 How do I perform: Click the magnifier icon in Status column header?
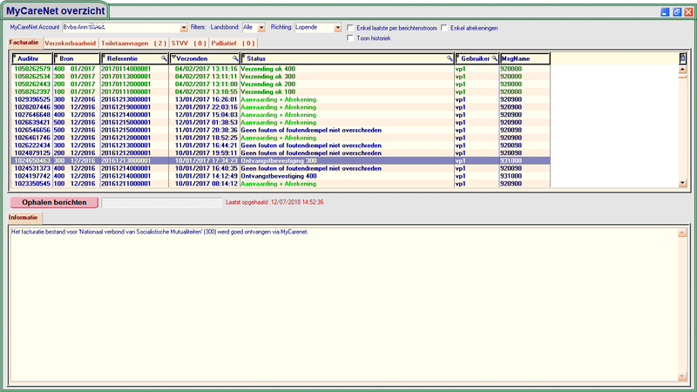450,58
